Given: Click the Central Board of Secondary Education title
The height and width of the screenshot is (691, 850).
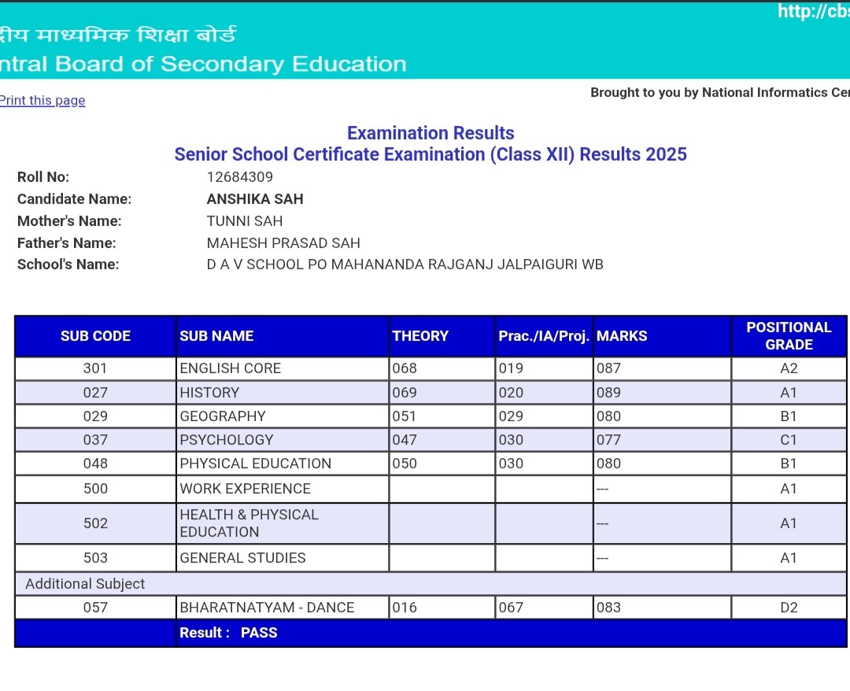Looking at the screenshot, I should pos(203,65).
